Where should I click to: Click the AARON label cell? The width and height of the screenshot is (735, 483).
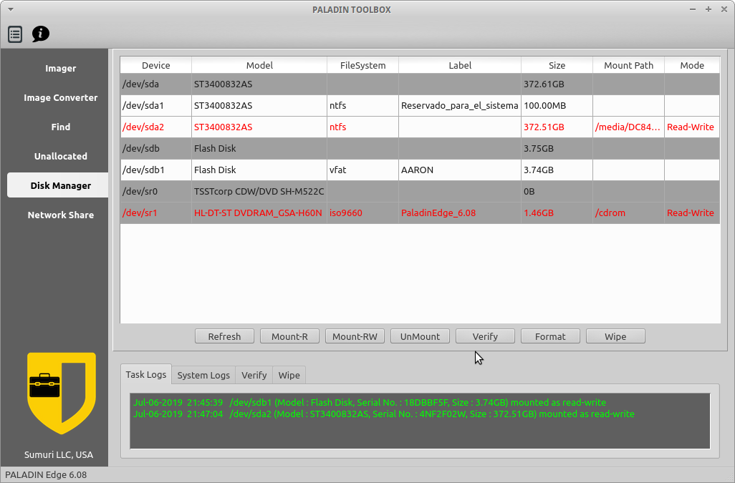[460, 170]
